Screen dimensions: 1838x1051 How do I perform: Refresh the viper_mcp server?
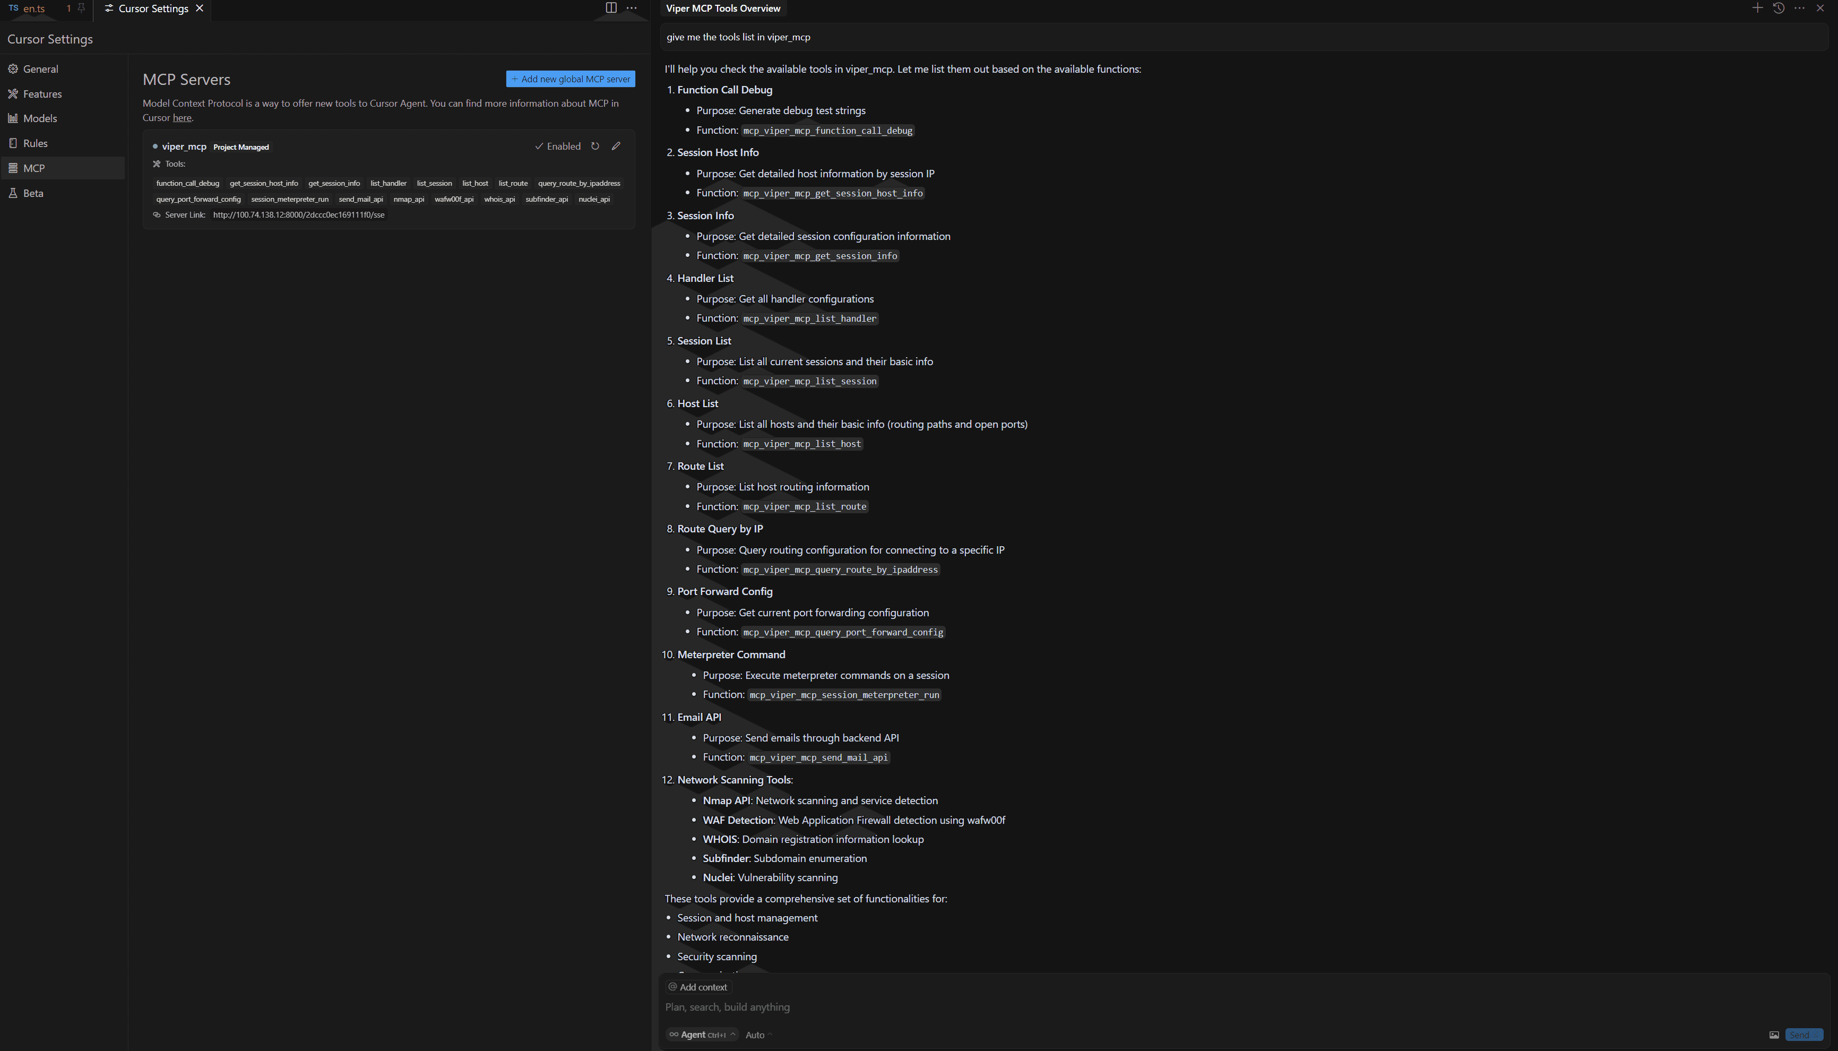[x=594, y=146]
